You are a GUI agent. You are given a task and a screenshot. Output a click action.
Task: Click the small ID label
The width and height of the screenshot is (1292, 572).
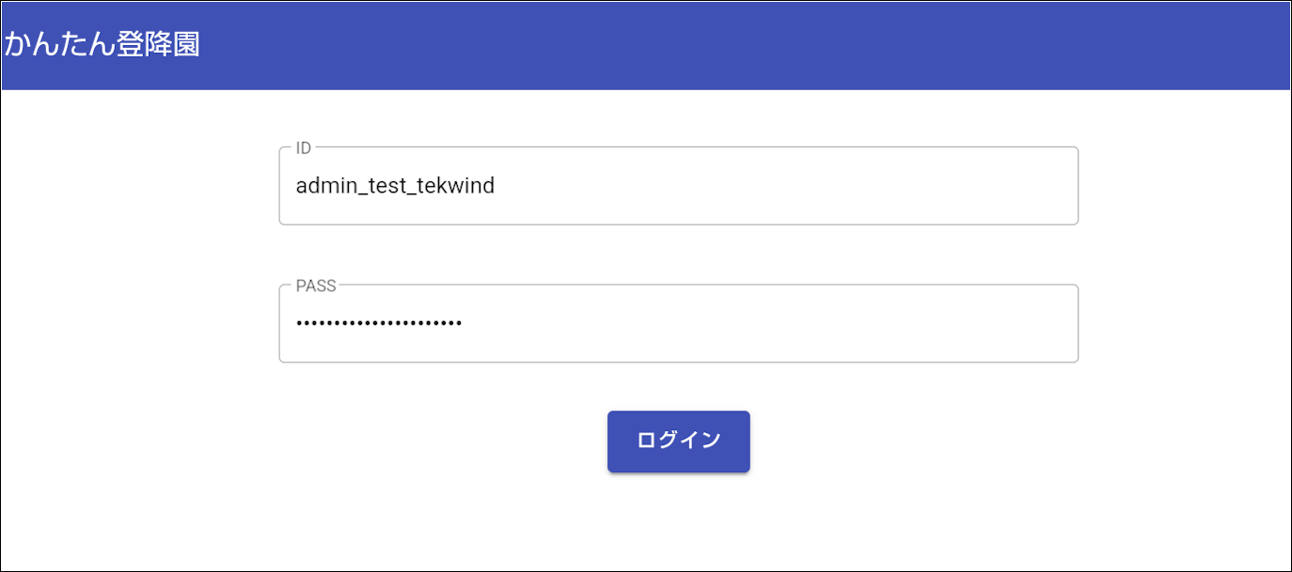(x=303, y=148)
